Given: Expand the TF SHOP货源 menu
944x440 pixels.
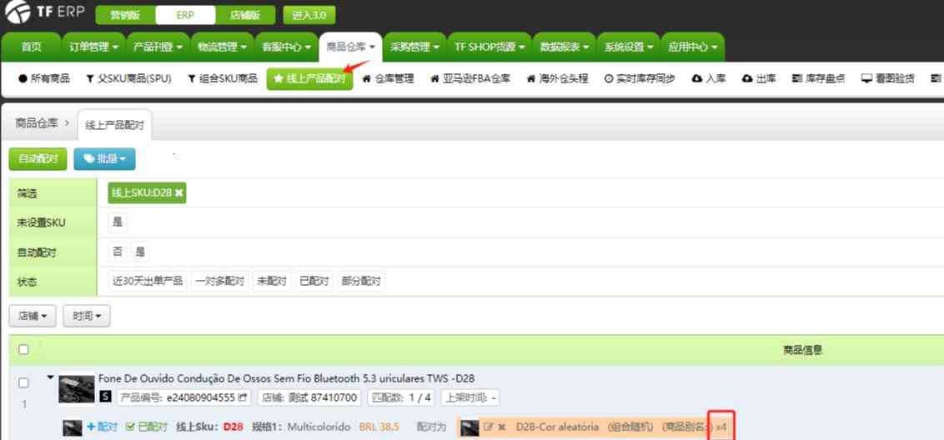Looking at the screenshot, I should pyautogui.click(x=489, y=47).
